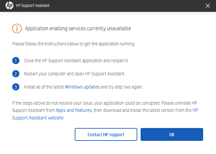Click the orange information icon

click(x=17, y=29)
